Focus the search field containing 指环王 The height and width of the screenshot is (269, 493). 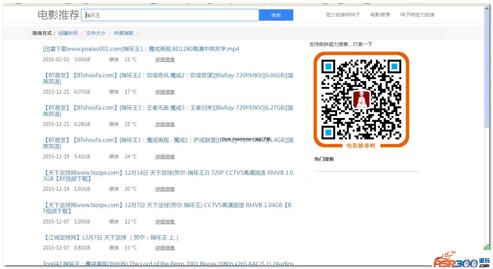(170, 15)
